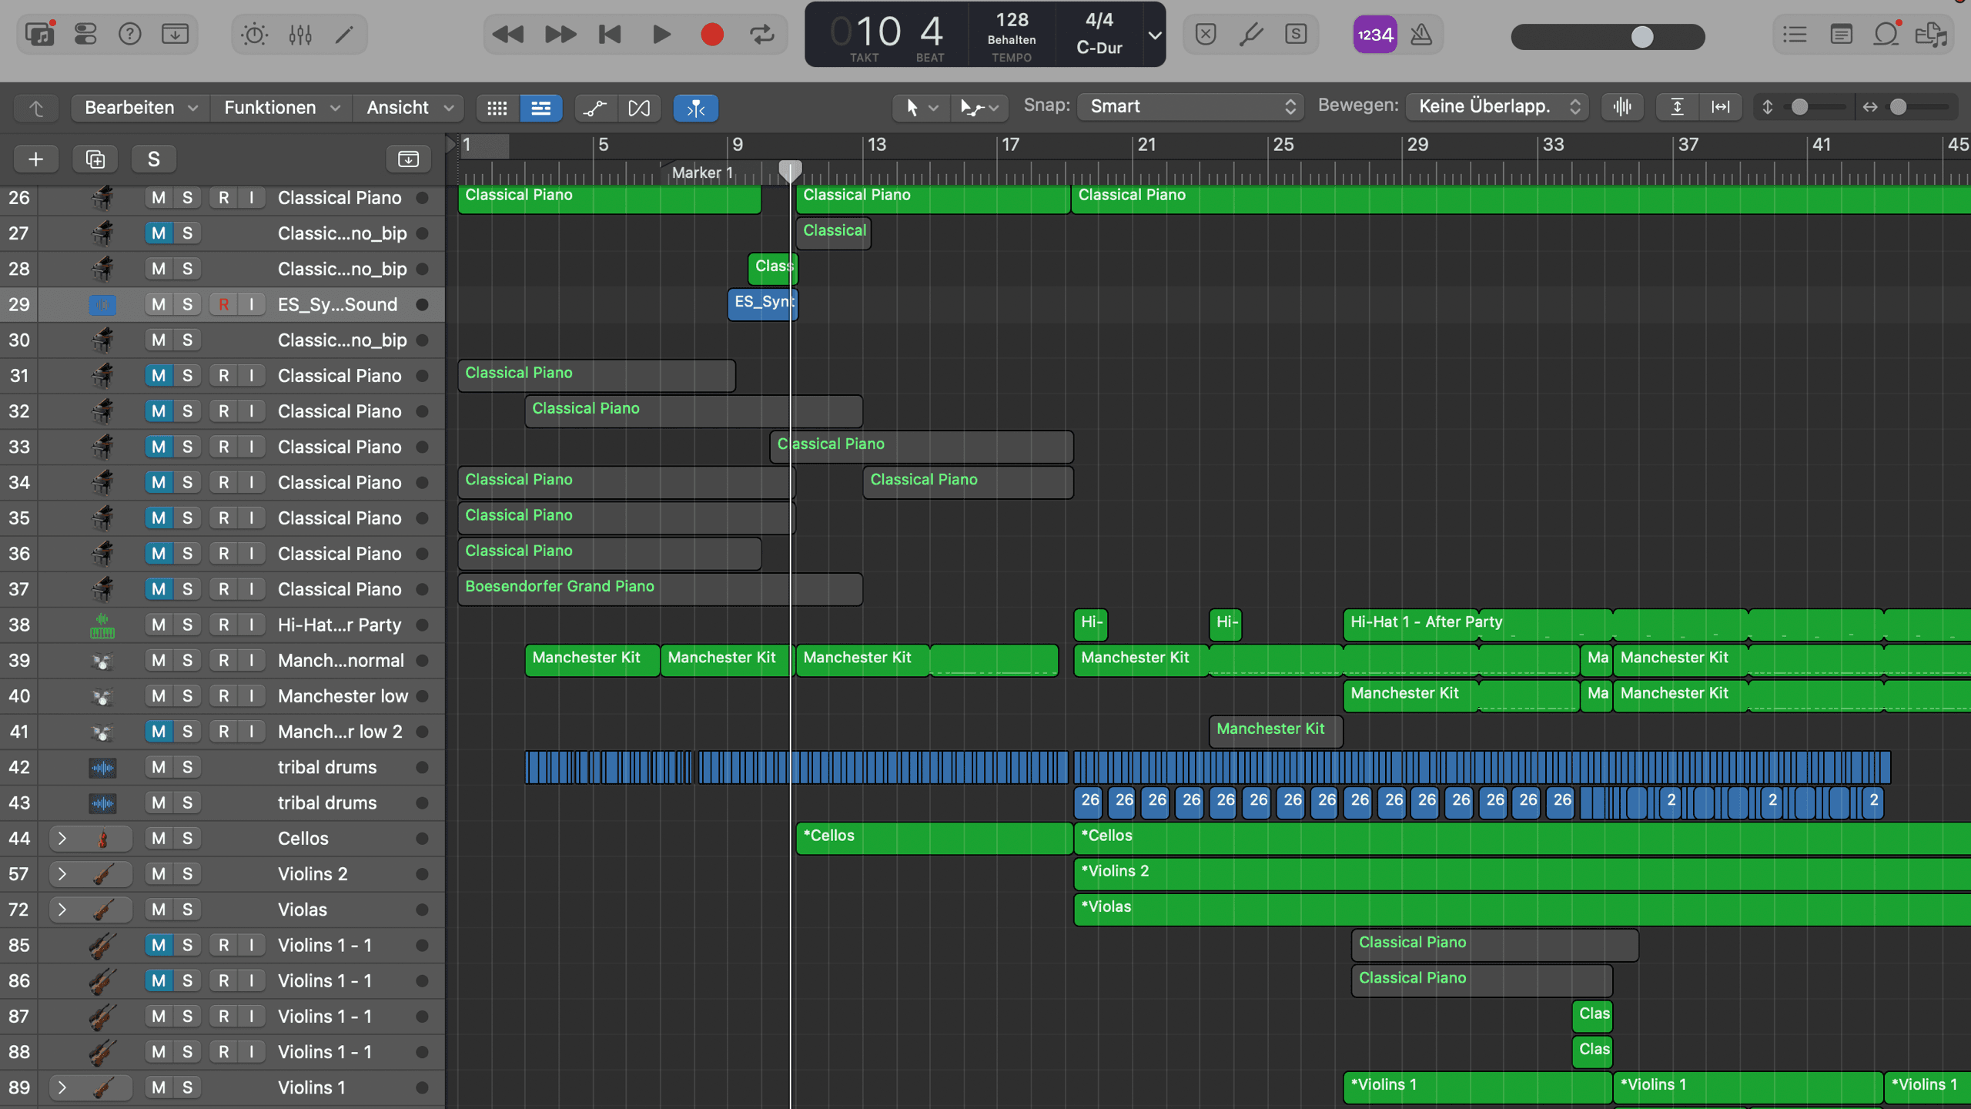1971x1109 pixels.
Task: Expand the Violins 2 track stack
Action: [62, 874]
